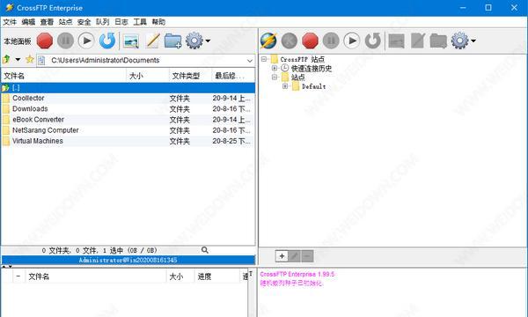Click the grey back arrow in remote toolbar
The width and height of the screenshot is (528, 317).
290,41
